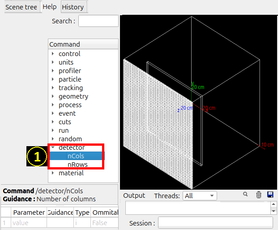Screen dimensions: 278x230
Task: Expand the control command folder
Action: [53, 53]
